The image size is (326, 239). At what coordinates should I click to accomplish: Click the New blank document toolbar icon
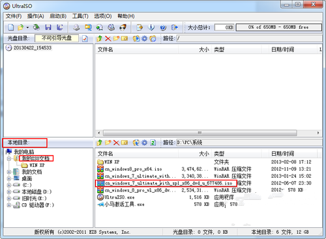[x=11, y=27]
